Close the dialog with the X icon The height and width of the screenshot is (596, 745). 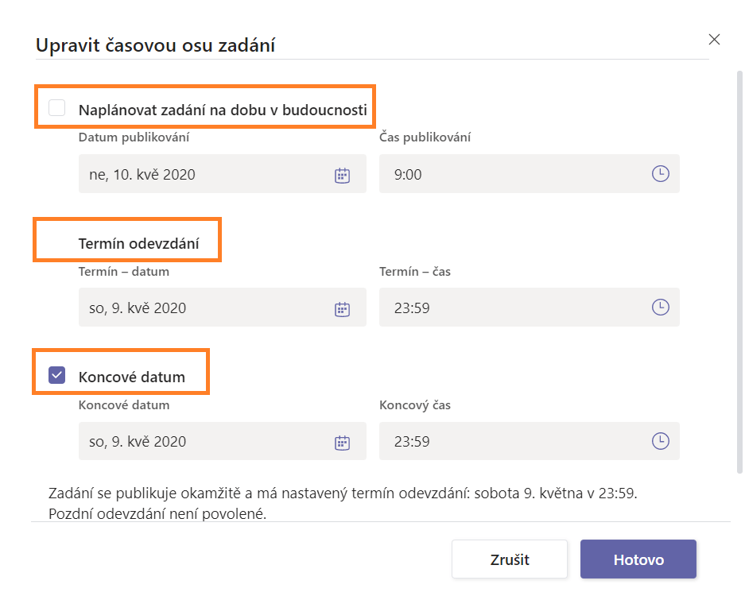pyautogui.click(x=714, y=40)
